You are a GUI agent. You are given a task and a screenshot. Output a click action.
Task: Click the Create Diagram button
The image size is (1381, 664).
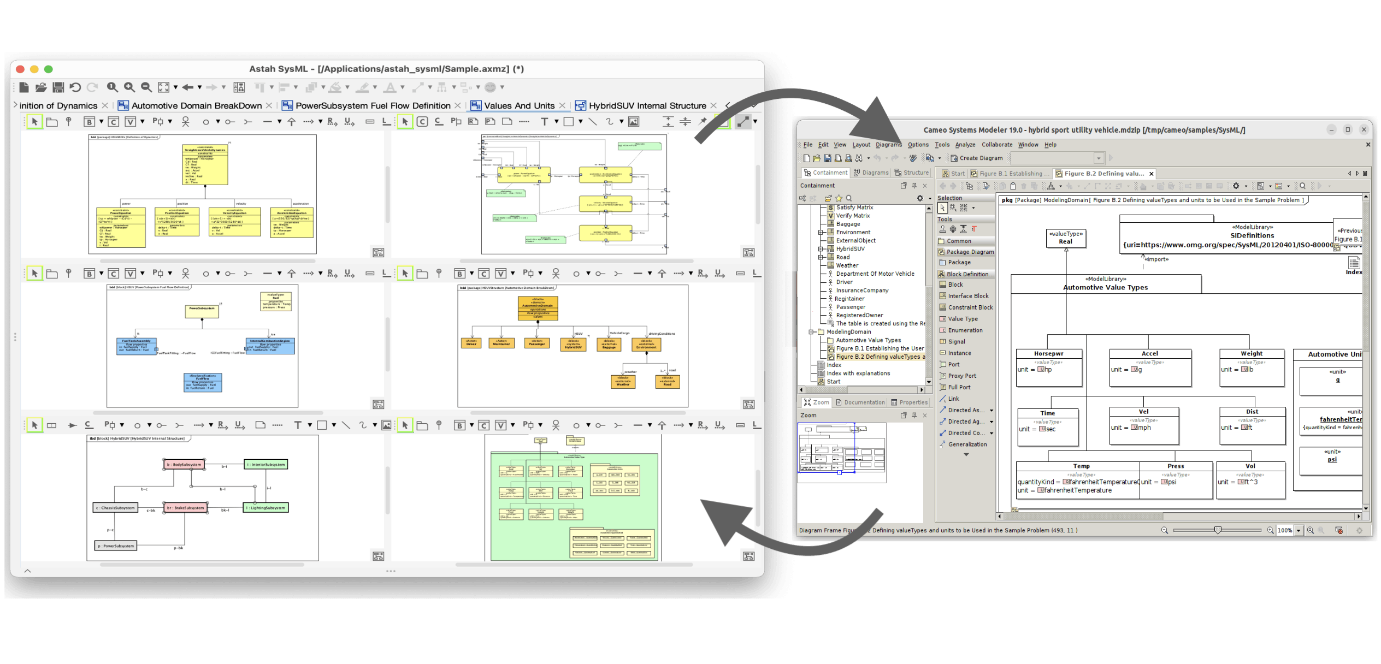976,158
